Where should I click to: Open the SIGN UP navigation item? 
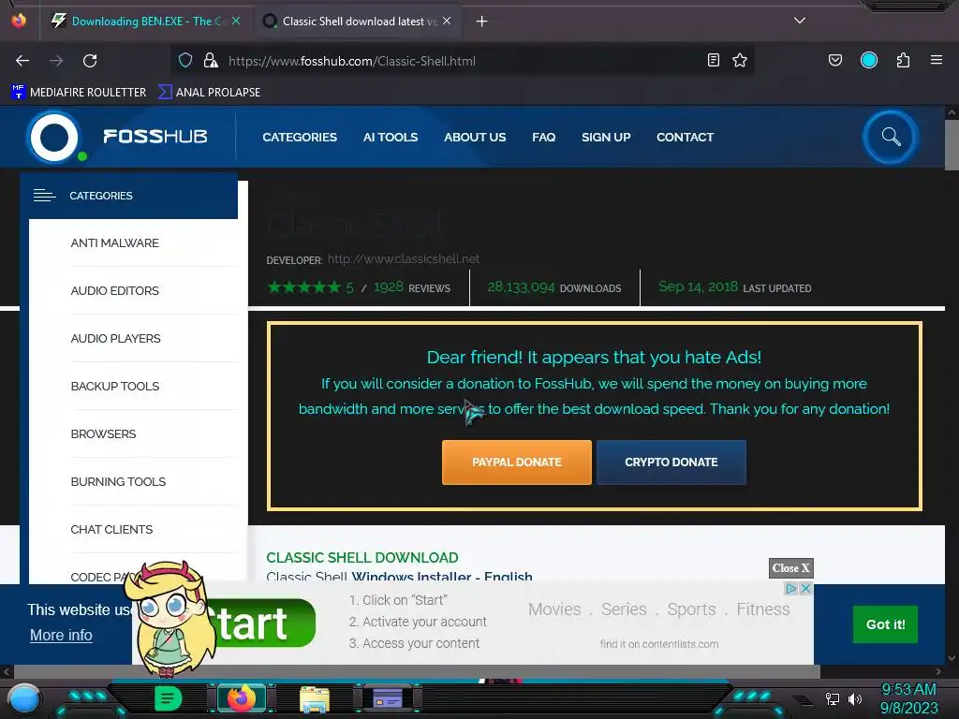point(606,137)
